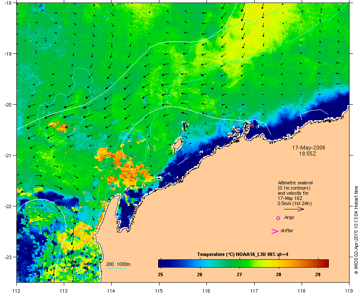Viewport: 362px width, 293px height.
Task: Click the -20 latitude axis label
Action: (x=8, y=105)
